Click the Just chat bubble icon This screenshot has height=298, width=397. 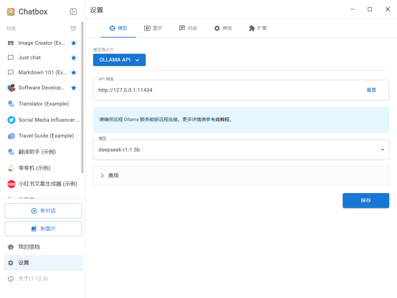click(11, 58)
